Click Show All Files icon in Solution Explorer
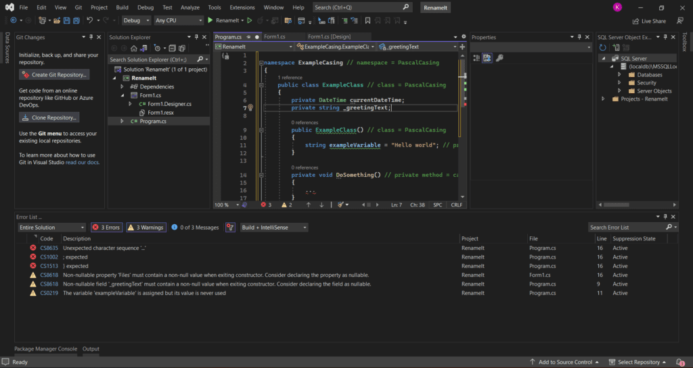 point(181,48)
